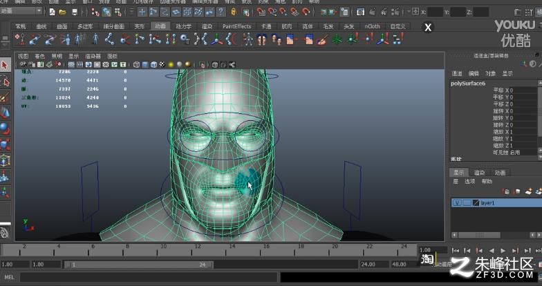
Task: Click the Joint Tool shelf icon
Action: coord(110,39)
